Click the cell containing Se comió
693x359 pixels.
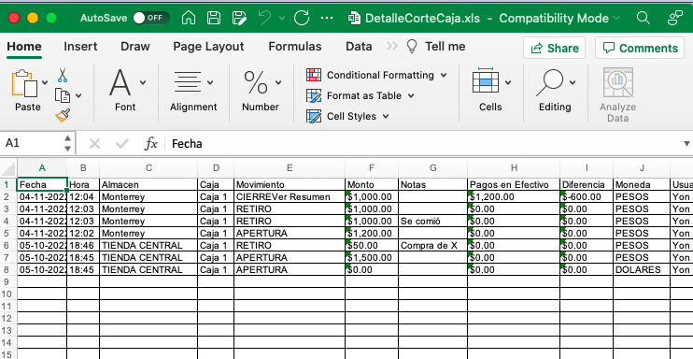pyautogui.click(x=432, y=221)
